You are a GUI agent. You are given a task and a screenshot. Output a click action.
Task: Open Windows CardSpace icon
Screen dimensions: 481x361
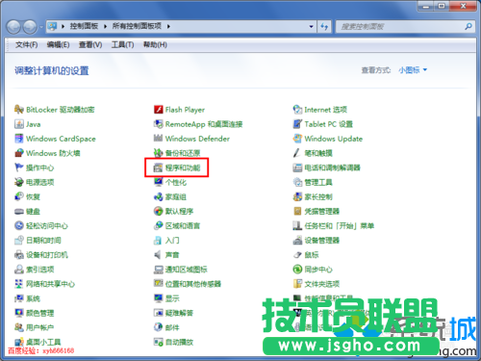19,139
